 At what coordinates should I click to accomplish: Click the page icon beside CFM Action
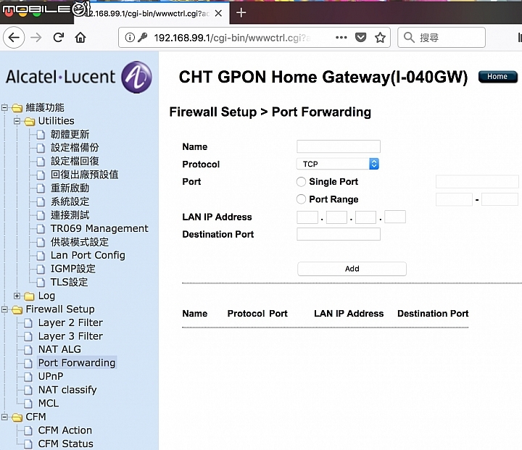click(x=28, y=430)
